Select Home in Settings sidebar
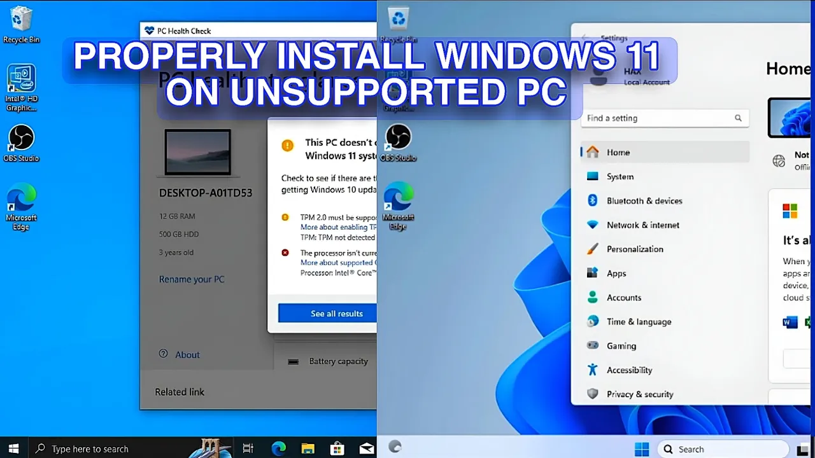 [x=665, y=152]
